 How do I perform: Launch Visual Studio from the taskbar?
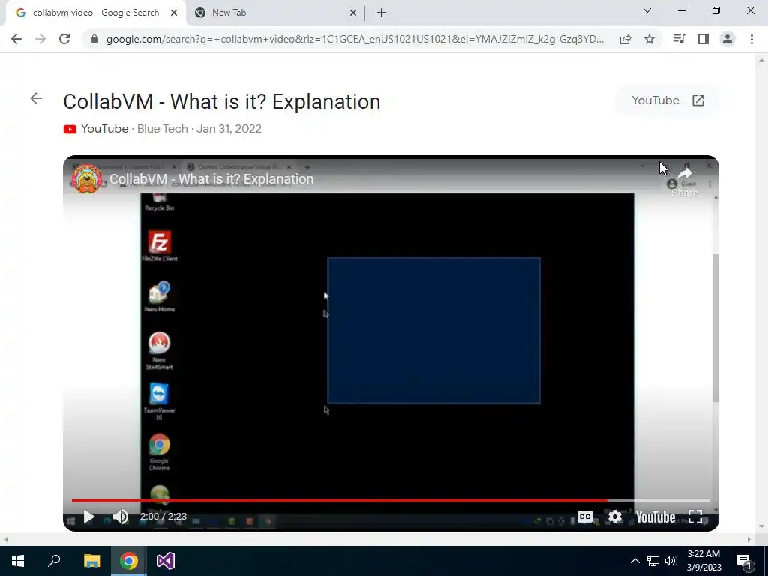coord(166,561)
